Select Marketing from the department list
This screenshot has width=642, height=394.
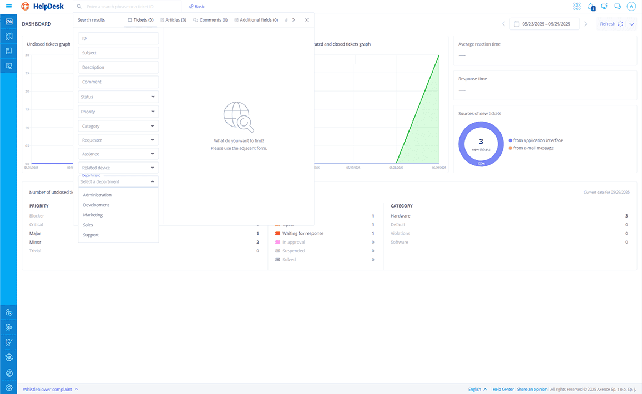tap(93, 215)
